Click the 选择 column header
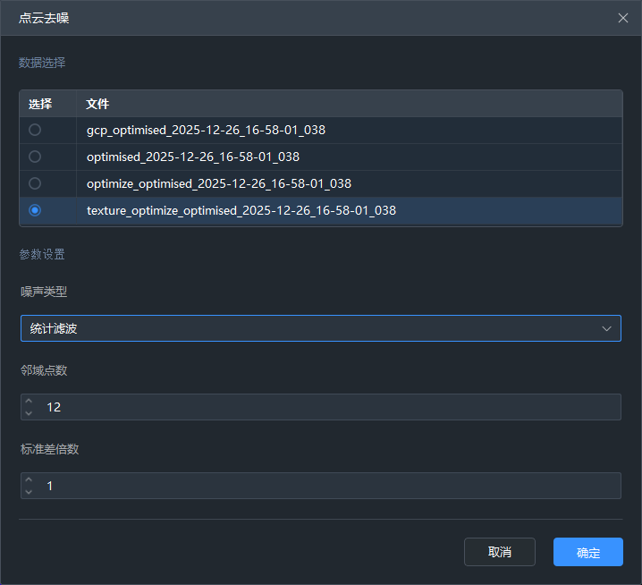This screenshot has height=585, width=642. [40, 104]
